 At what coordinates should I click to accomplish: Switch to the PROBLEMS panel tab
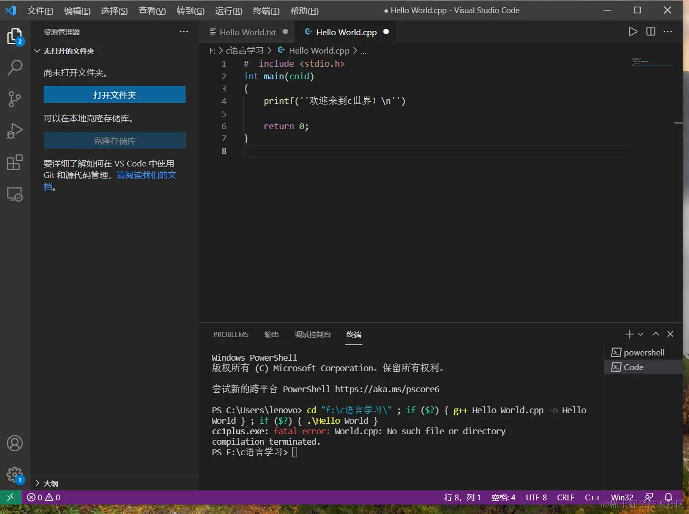(x=231, y=334)
